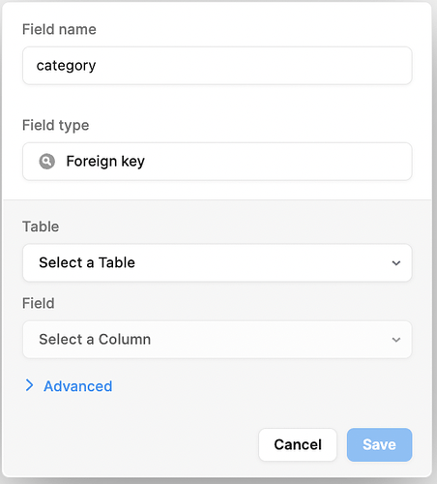Click the Table label above dropdown
The width and height of the screenshot is (437, 484).
[41, 227]
